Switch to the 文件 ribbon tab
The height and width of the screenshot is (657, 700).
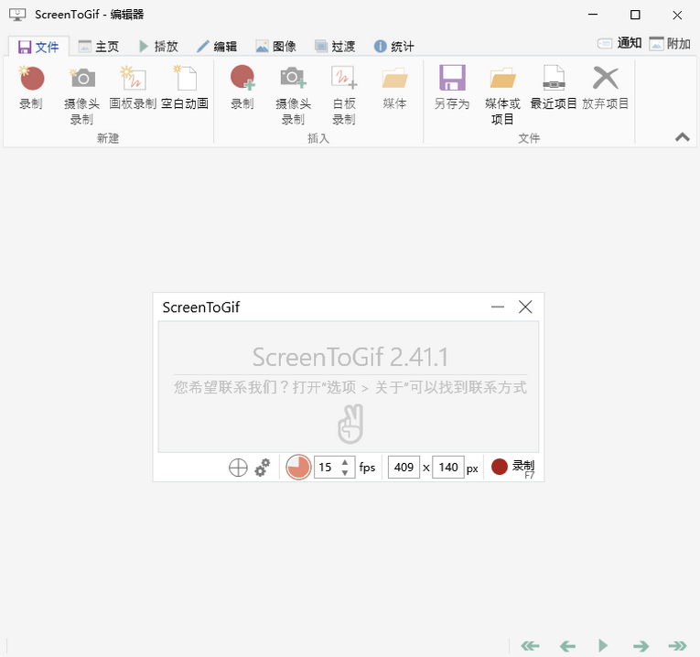38,47
